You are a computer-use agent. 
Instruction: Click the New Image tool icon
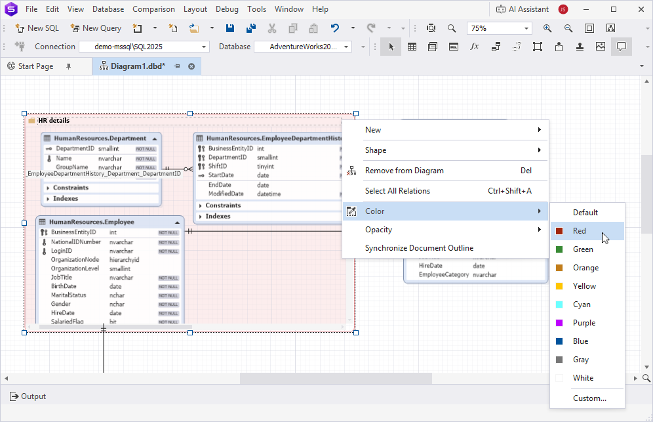tap(601, 47)
